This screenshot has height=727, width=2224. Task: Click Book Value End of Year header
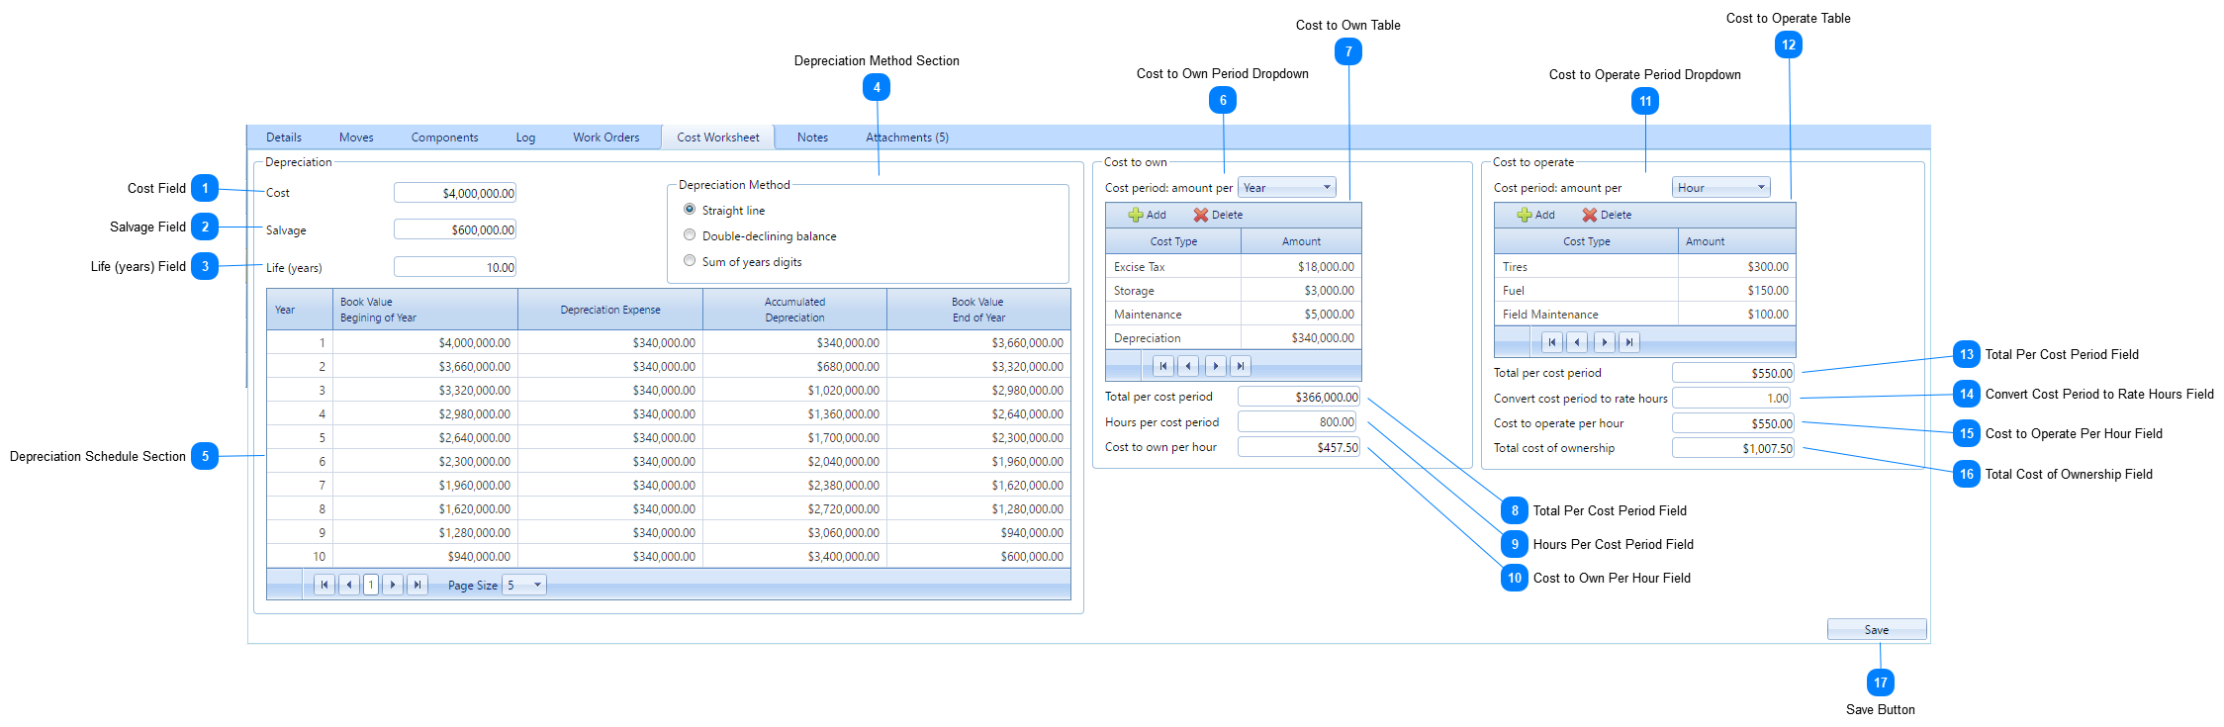click(x=978, y=310)
